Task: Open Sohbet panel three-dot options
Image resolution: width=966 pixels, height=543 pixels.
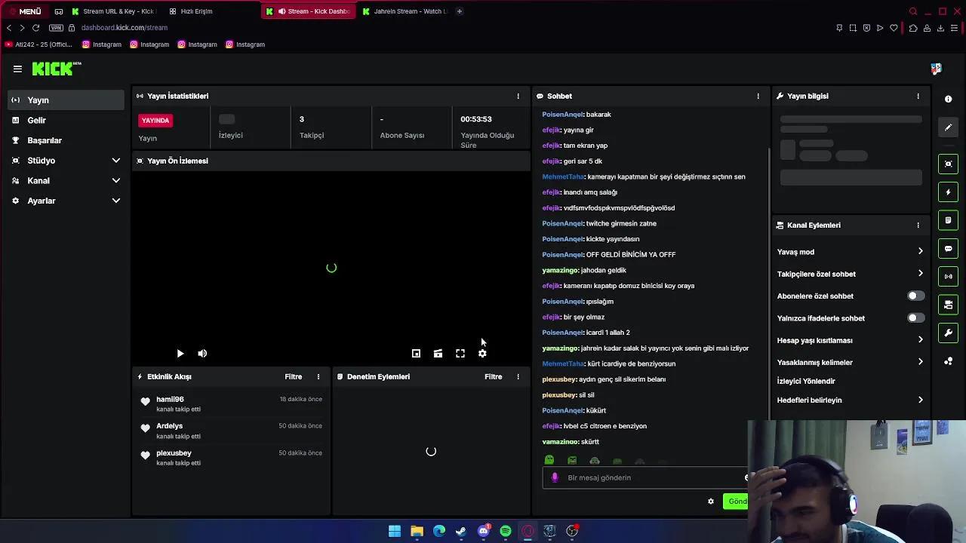Action: (758, 96)
